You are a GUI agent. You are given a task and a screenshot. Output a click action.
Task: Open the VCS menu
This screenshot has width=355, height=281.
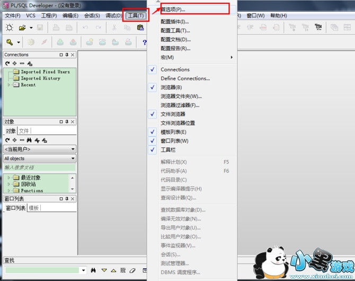coord(31,15)
